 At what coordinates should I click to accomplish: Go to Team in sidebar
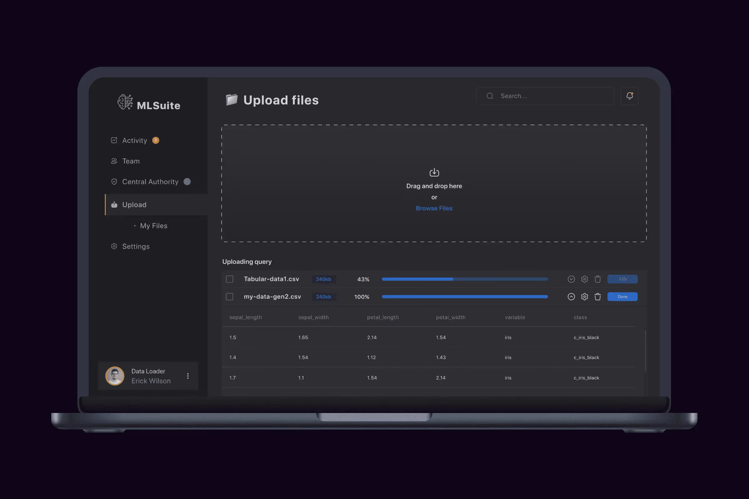coord(130,161)
